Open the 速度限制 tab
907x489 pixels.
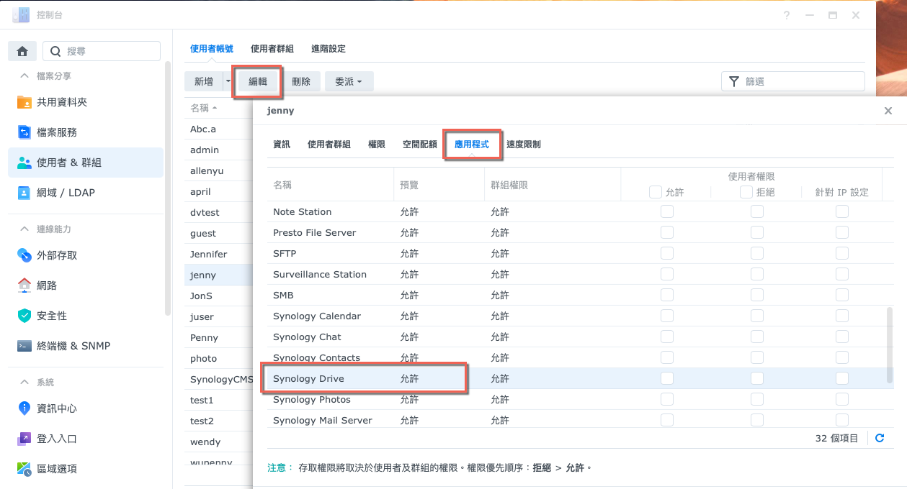tap(523, 145)
